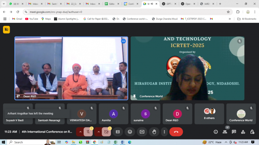This screenshot has height=145, width=259.
Task: Open the emoji reactions icon
Action: pos(130,132)
